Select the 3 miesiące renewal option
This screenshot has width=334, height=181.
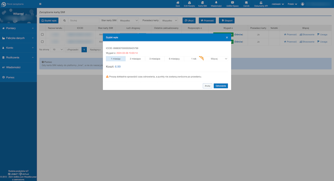(155, 59)
